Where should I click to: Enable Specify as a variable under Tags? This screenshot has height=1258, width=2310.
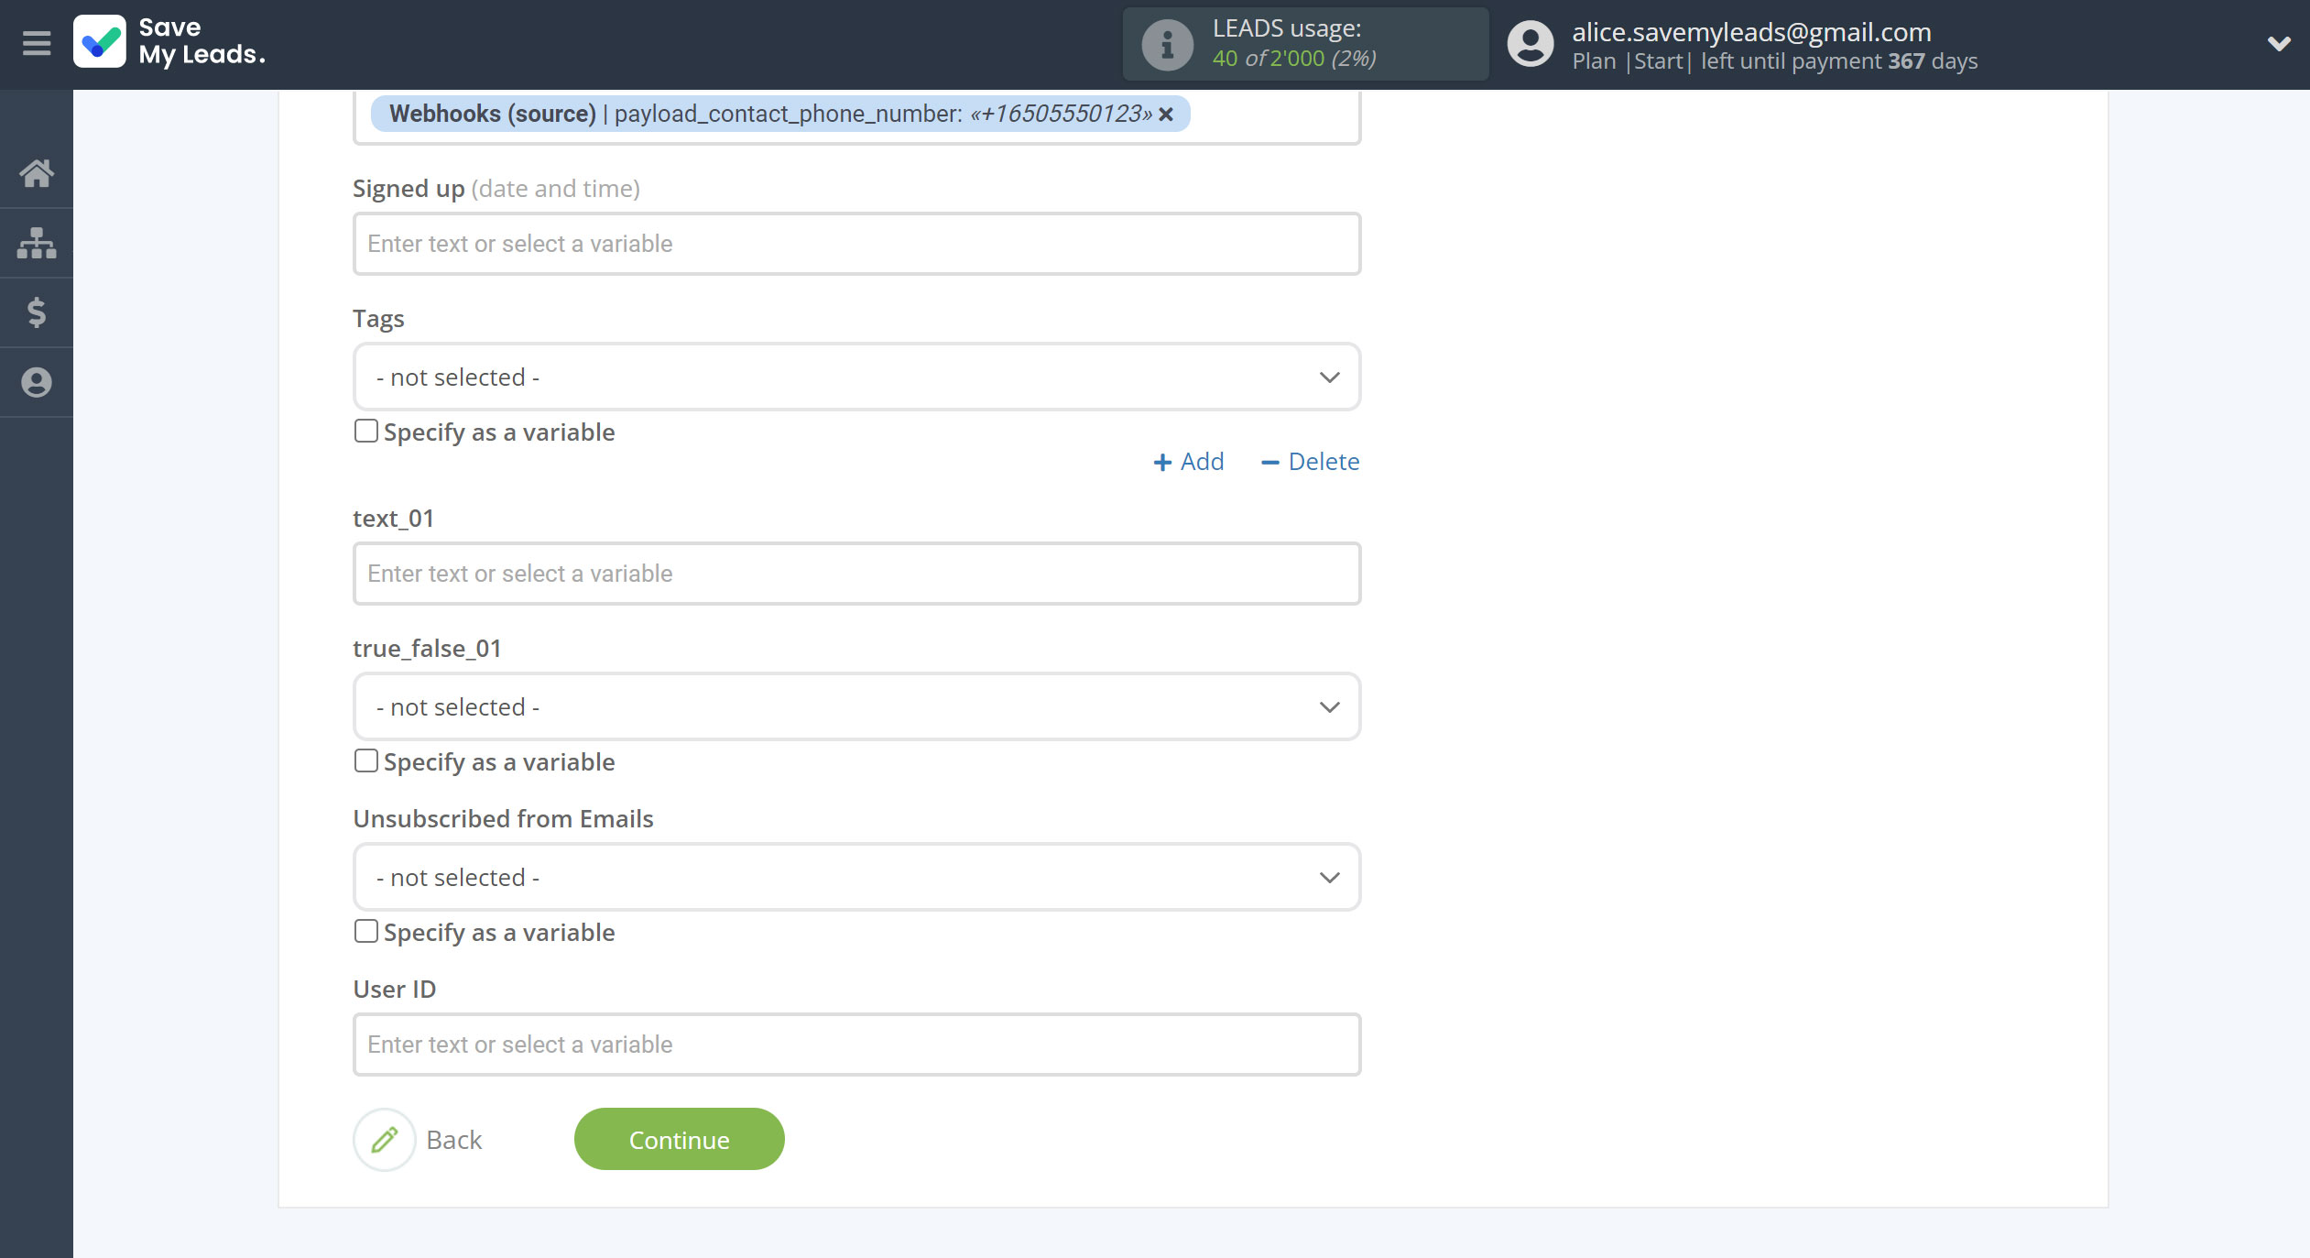coord(366,431)
